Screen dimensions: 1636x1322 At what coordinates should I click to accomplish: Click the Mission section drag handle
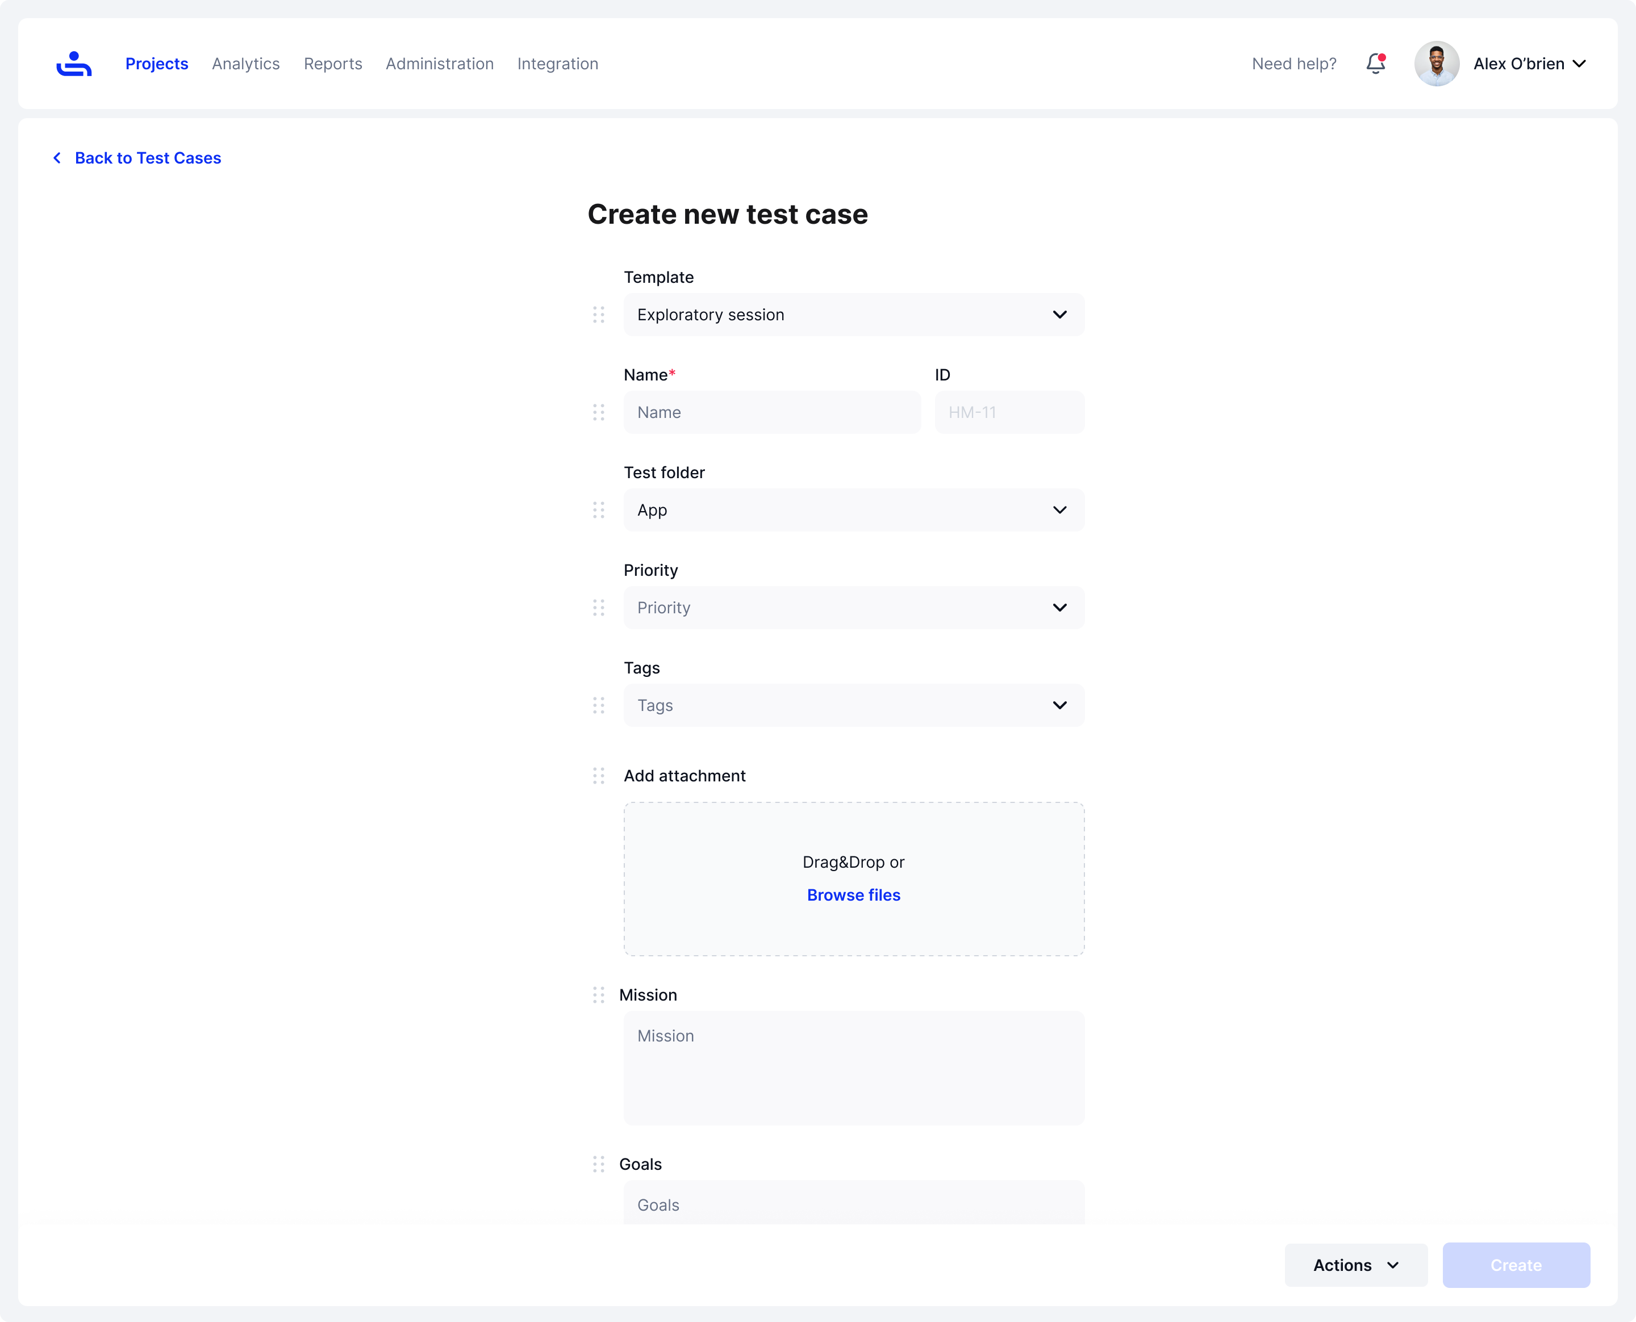[x=599, y=995]
